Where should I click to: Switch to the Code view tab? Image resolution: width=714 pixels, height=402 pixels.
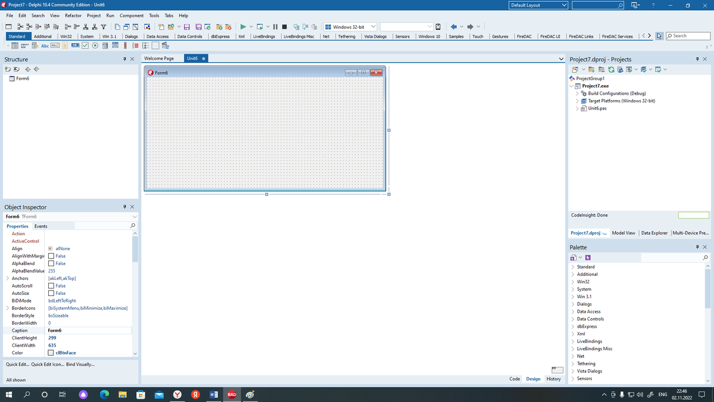[x=515, y=379]
